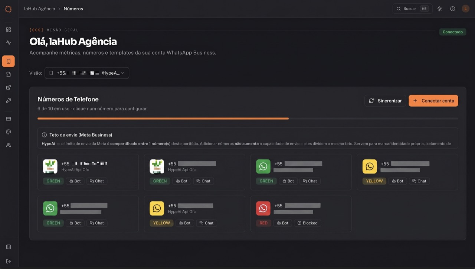This screenshot has width=475, height=269.
Task: Click the "VISÃO GERAL" section label
Action: click(63, 30)
